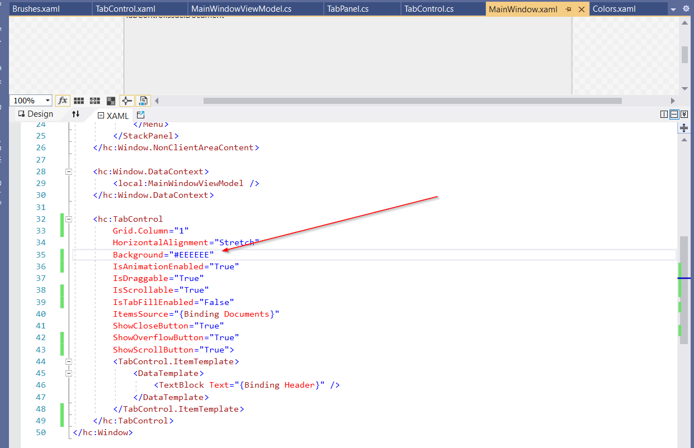Open the XAML pop-out window icon
The width and height of the screenshot is (694, 448).
tap(139, 114)
